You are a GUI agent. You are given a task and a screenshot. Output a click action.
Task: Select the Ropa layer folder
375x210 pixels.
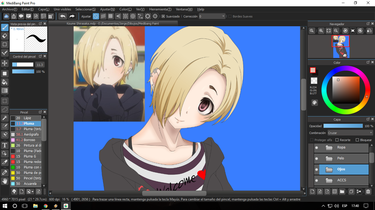pyautogui.click(x=341, y=148)
